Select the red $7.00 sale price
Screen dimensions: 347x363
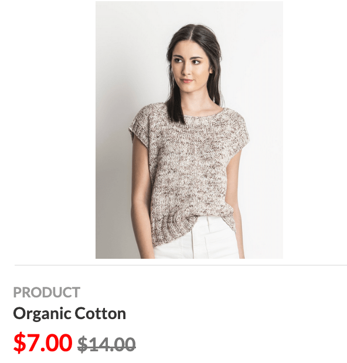tap(43, 343)
